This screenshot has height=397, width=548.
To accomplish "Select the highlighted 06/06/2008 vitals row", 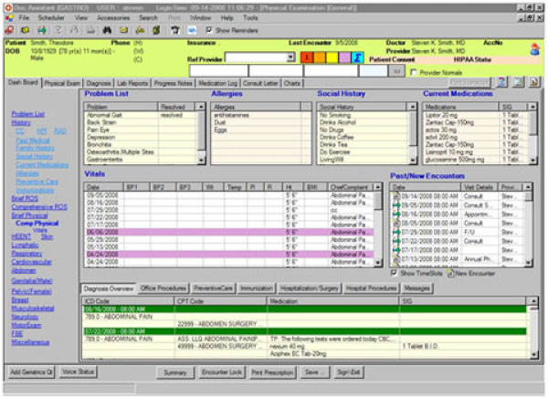I will [x=229, y=232].
